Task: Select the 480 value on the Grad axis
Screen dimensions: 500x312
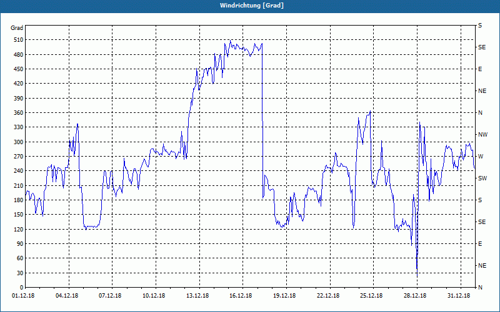Action: click(x=19, y=55)
